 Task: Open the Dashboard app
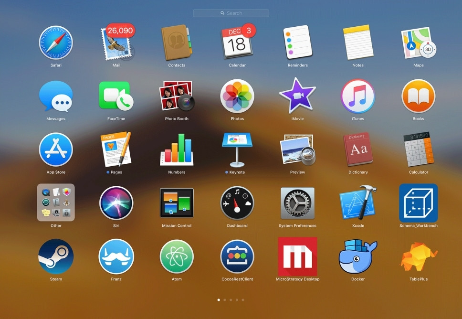pos(237,203)
